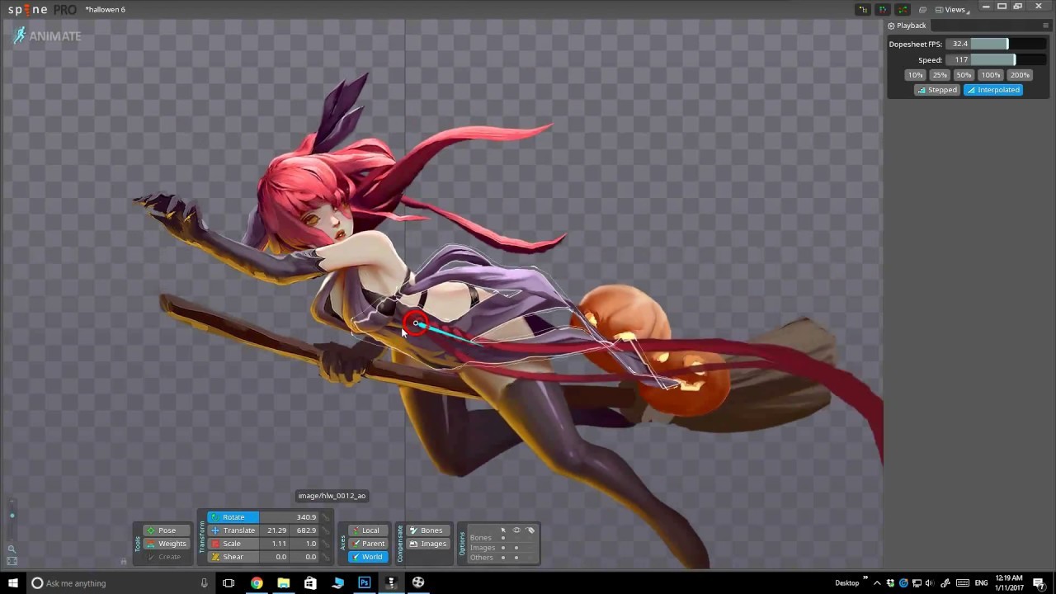
Task: Click the Cortana search box
Action: click(x=120, y=583)
